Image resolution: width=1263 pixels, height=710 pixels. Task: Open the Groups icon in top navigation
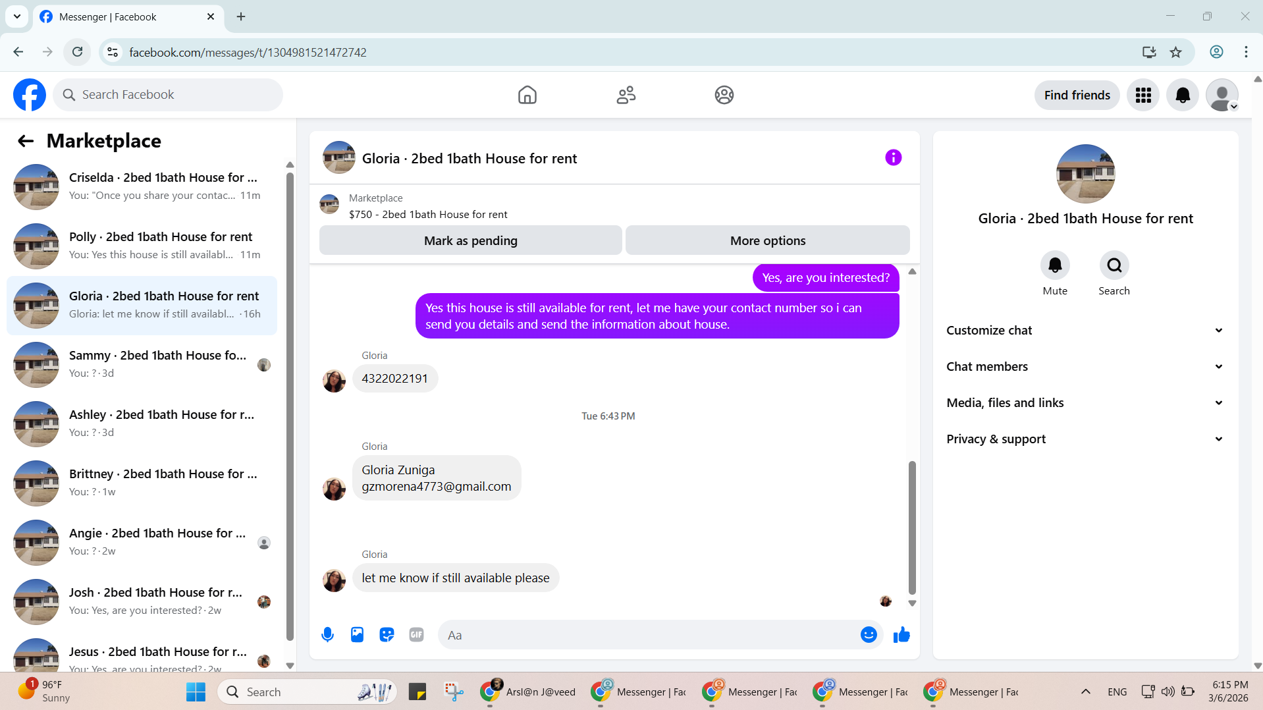tap(724, 95)
